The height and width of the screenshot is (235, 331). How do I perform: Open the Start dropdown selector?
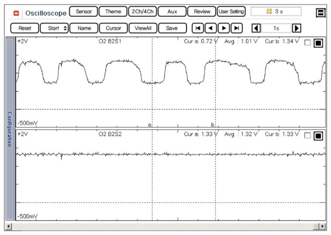(x=54, y=28)
